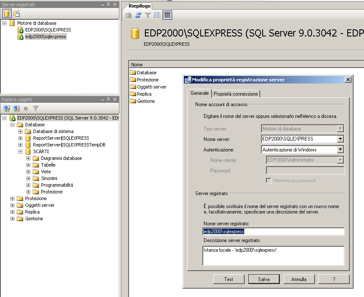This screenshot has width=364, height=297.
Task: Click the Stop icon in Esplora oggetti toolbar
Action: (26, 109)
